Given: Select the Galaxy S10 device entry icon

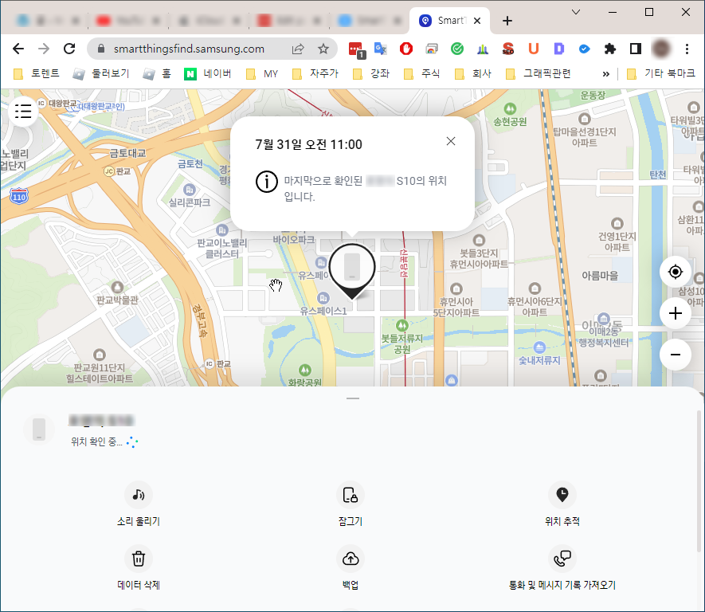Looking at the screenshot, I should [39, 430].
